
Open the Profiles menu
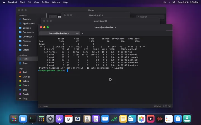tap(46, 2)
